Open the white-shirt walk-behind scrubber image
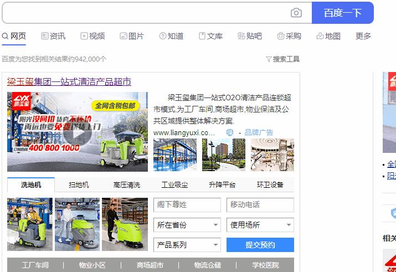Image resolution: width=396 pixels, height=272 pixels. (78, 224)
